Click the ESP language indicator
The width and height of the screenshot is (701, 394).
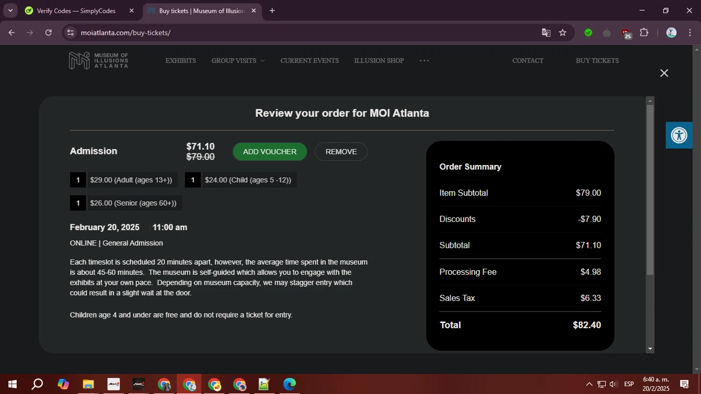click(x=629, y=384)
